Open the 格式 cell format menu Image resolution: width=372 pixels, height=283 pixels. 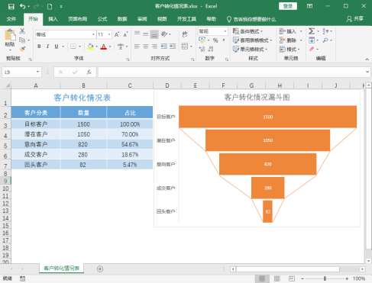(290, 49)
